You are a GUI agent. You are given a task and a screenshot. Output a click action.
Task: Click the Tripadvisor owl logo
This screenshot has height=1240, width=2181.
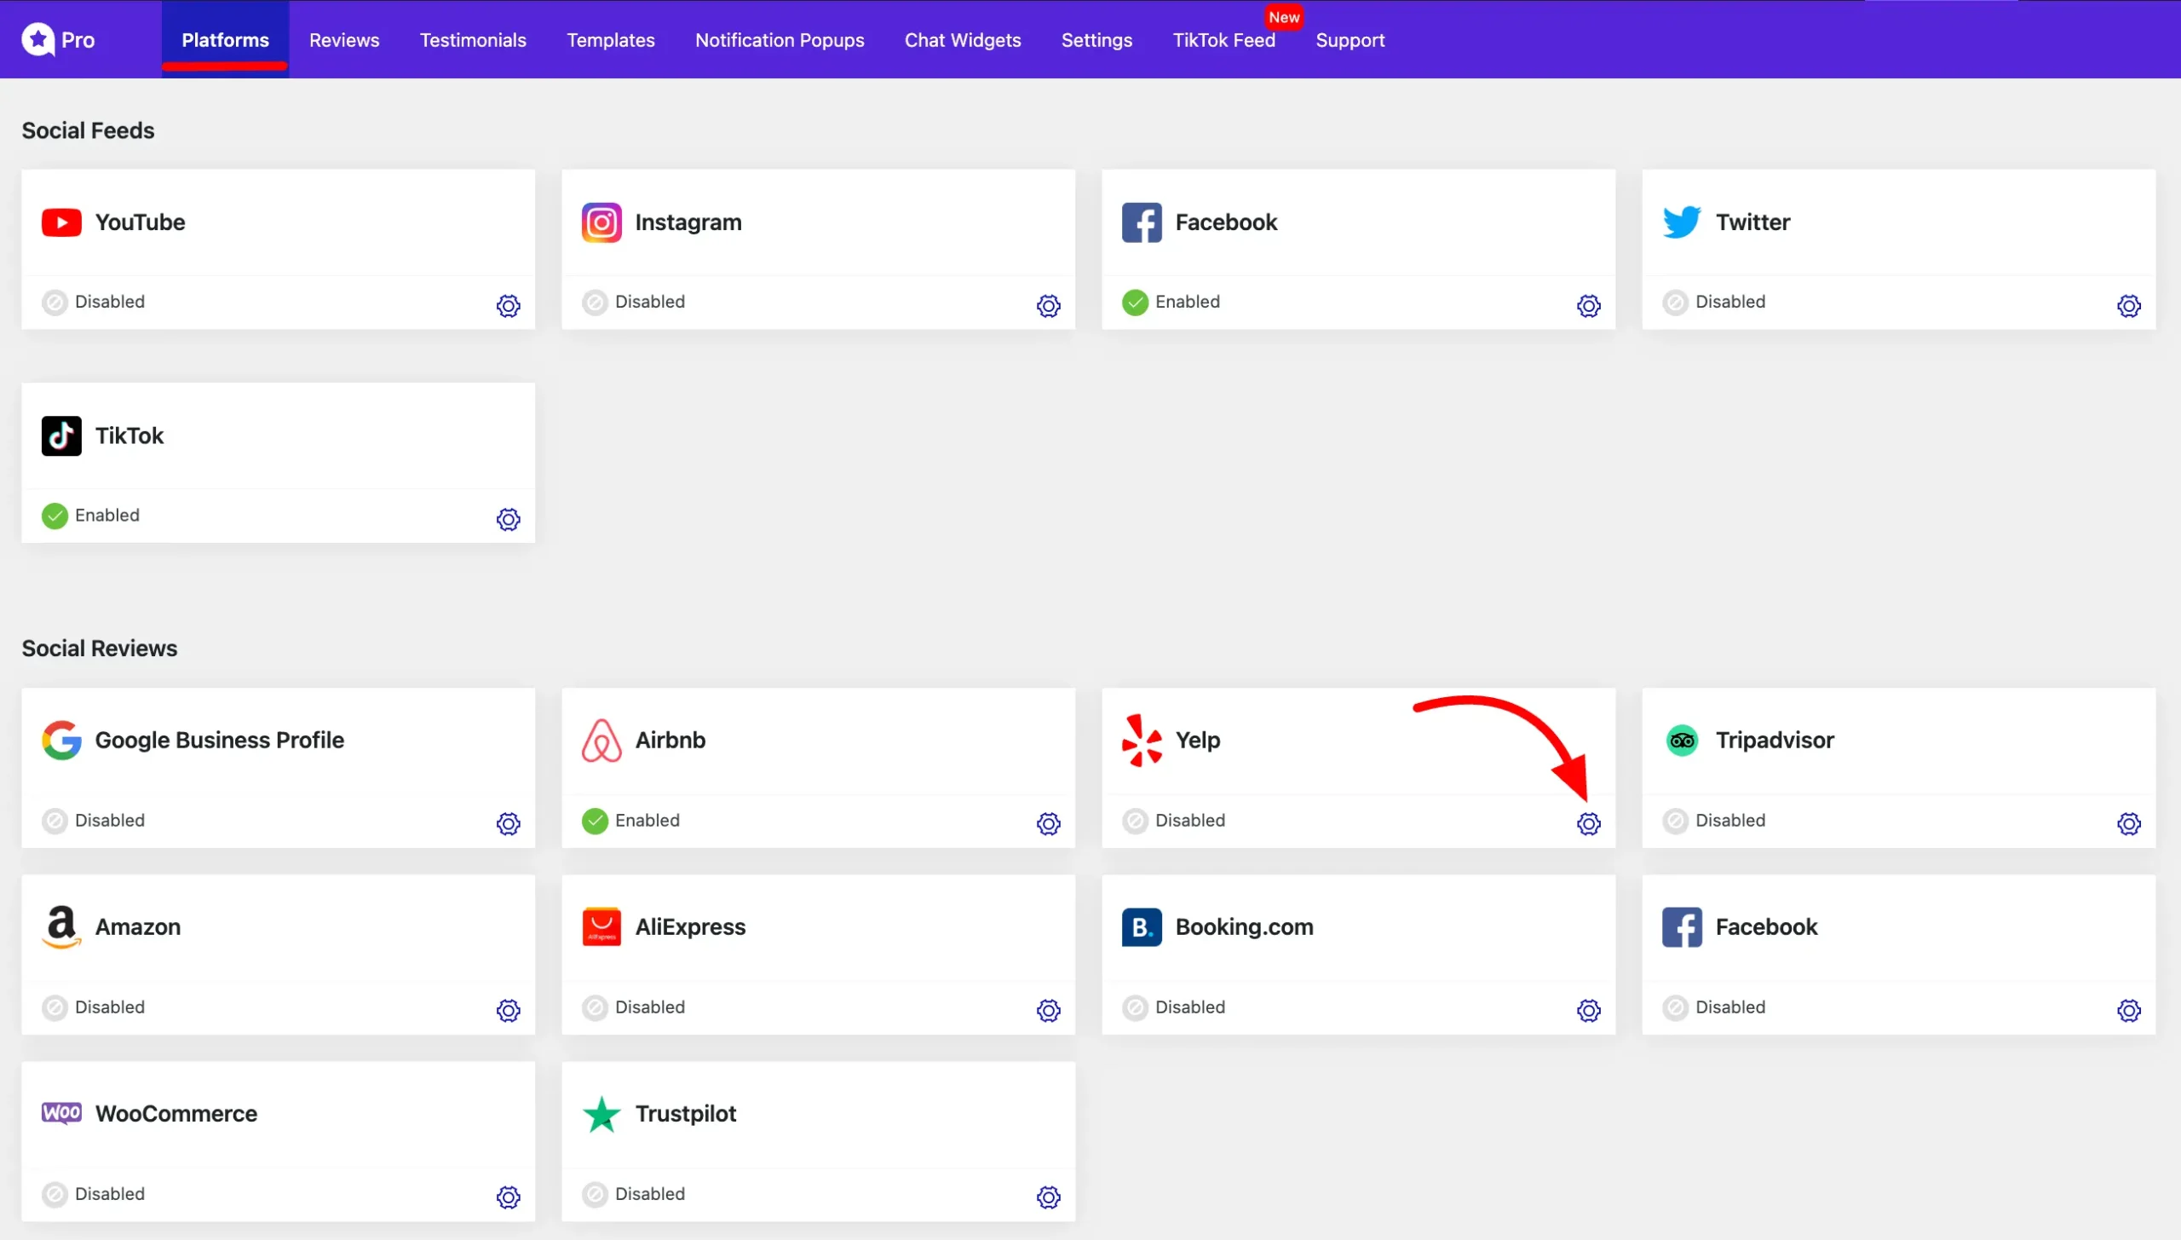tap(1682, 740)
